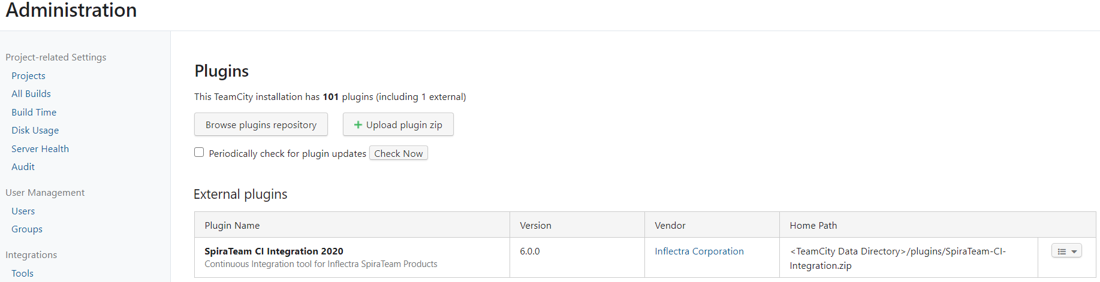Browse the plugins repository
1100x282 pixels.
point(261,125)
